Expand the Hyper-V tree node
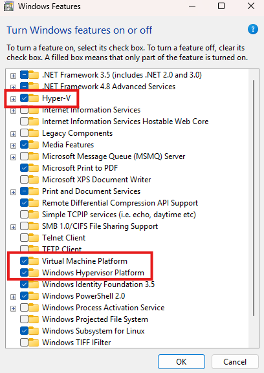This screenshot has width=264, height=373. [x=13, y=99]
